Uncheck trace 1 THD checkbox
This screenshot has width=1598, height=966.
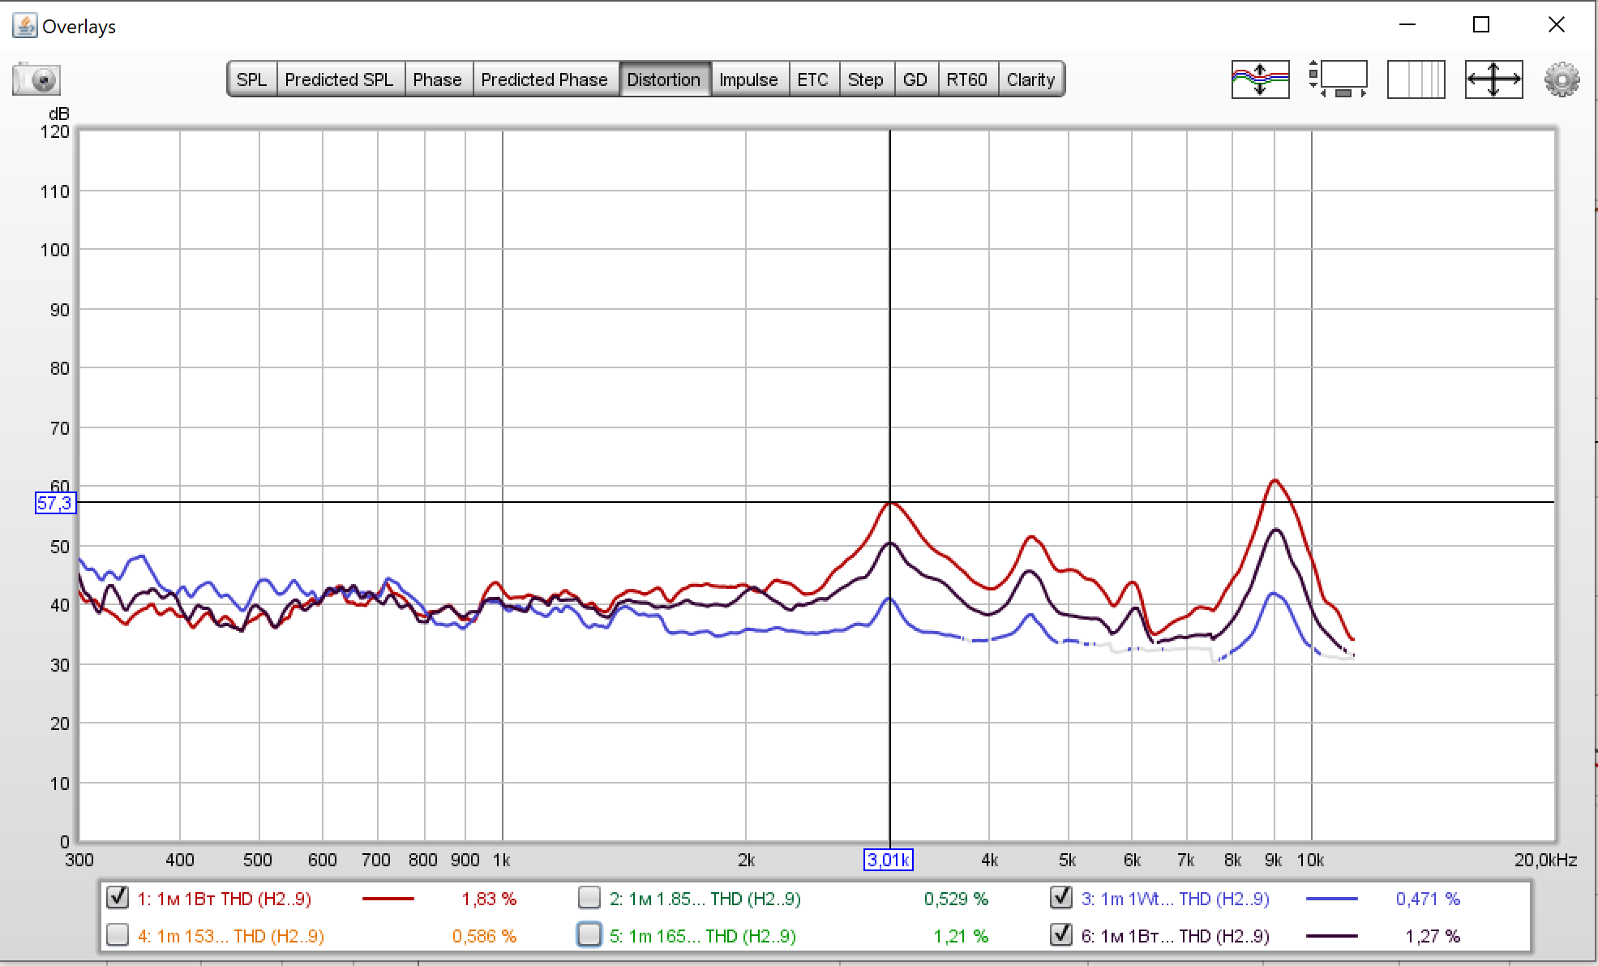coord(118,897)
